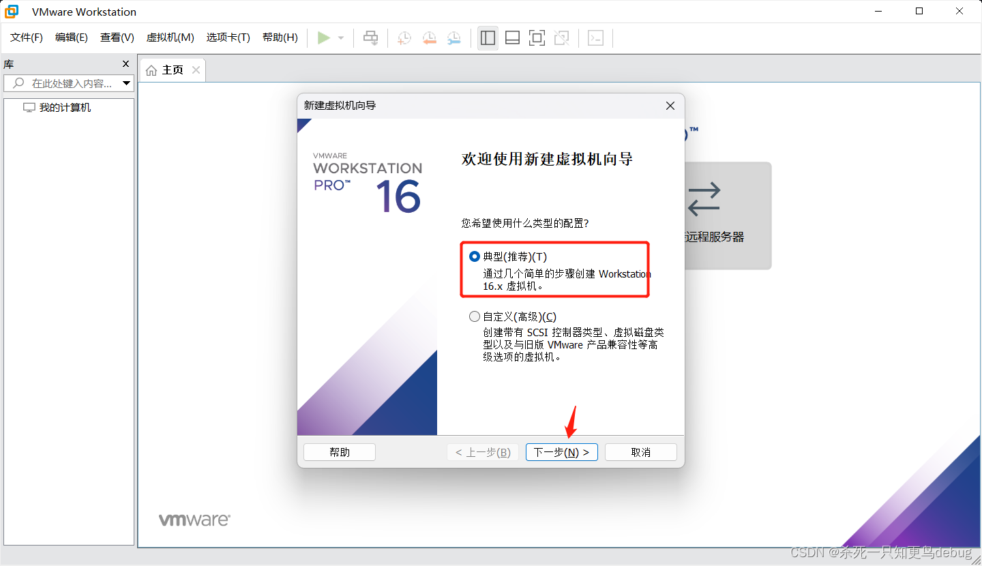Viewport: 982px width, 566px height.
Task: Open the 帮助(H) menu
Action: 280,38
